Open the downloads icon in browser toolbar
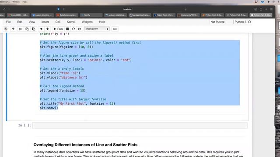Viewport: 280px width, 157px height. coord(255,9)
